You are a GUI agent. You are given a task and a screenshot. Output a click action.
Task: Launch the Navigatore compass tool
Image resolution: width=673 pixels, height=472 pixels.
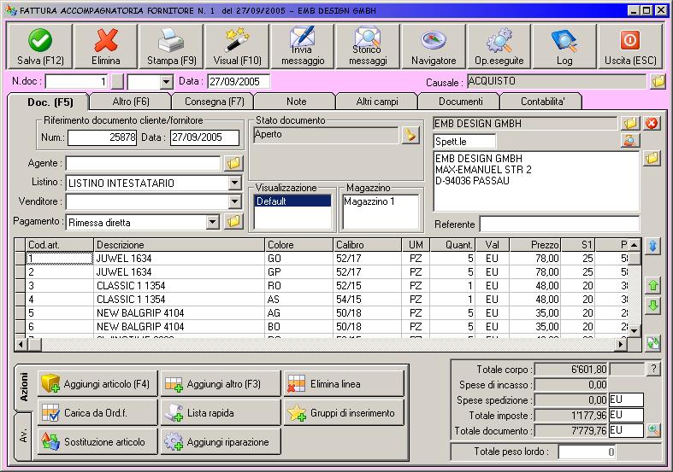[x=434, y=46]
